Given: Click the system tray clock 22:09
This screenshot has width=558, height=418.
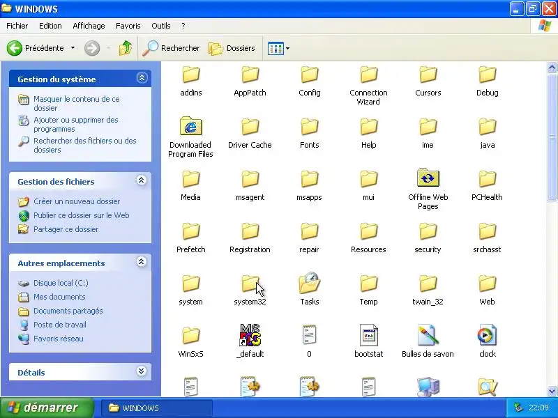Looking at the screenshot, I should (538, 408).
